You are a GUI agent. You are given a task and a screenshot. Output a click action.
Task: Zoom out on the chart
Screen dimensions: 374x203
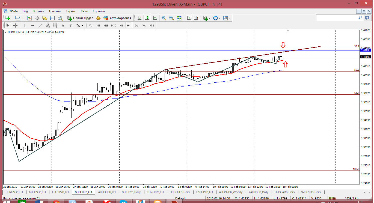point(171,18)
